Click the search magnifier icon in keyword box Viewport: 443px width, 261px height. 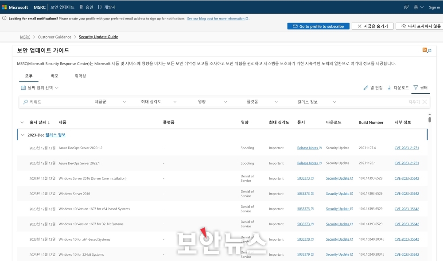click(25, 102)
